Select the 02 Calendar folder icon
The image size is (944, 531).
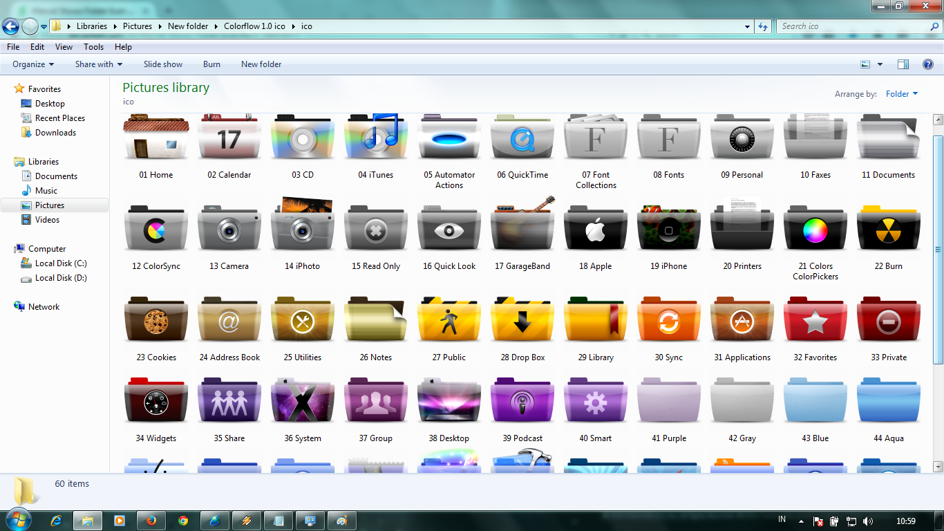(x=229, y=138)
